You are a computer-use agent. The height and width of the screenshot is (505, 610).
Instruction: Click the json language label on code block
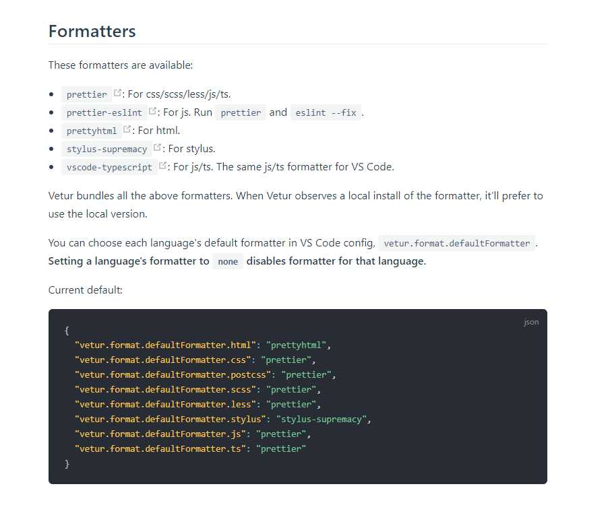(x=531, y=323)
